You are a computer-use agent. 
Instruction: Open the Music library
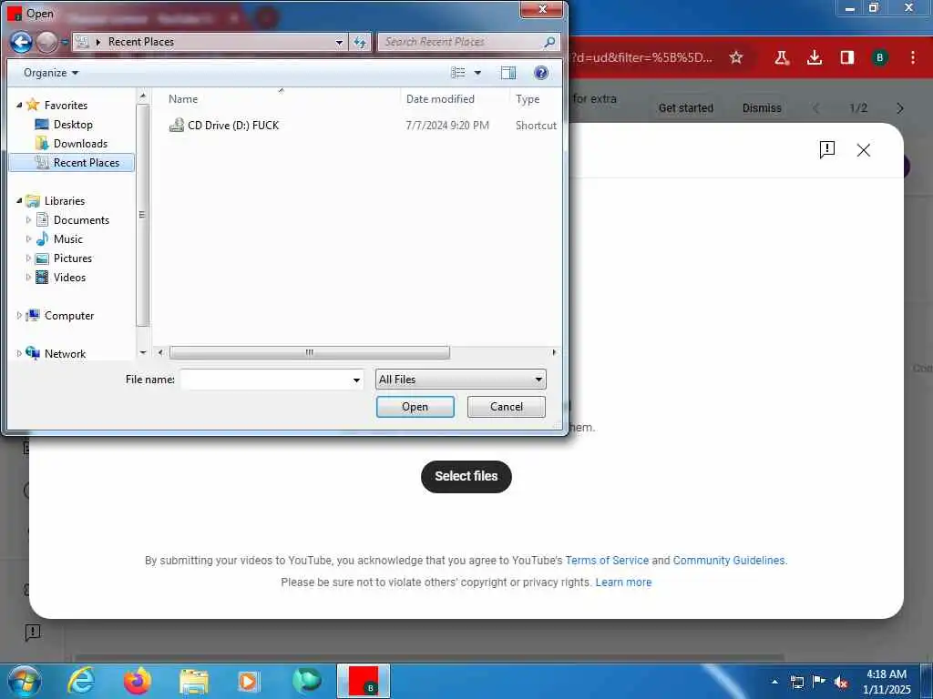[x=67, y=239]
